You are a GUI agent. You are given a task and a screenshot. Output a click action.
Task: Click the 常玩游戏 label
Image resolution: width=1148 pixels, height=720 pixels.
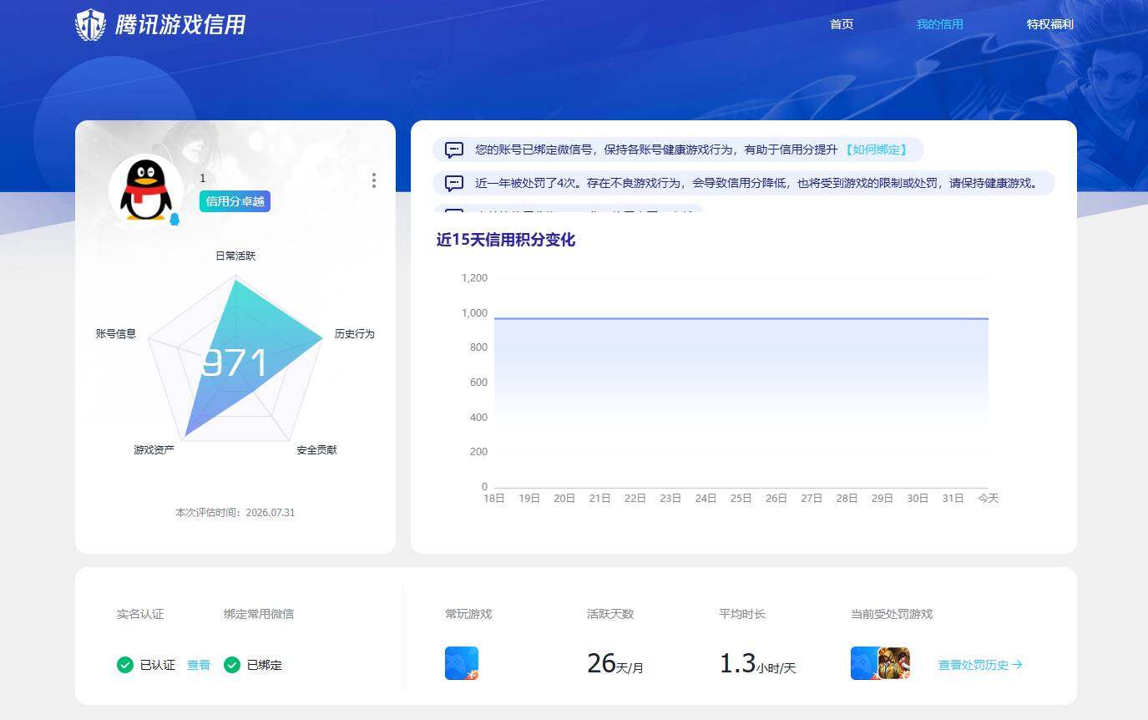468,614
